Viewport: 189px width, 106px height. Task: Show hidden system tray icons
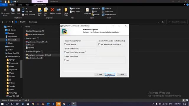click(x=153, y=104)
